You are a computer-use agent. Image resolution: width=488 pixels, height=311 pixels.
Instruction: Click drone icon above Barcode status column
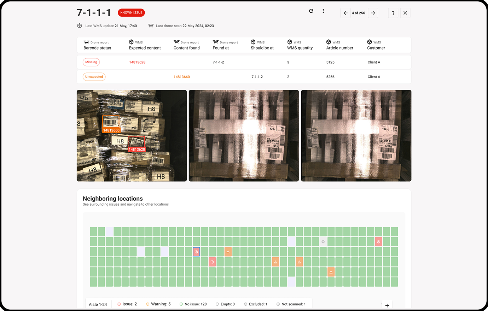[86, 42]
